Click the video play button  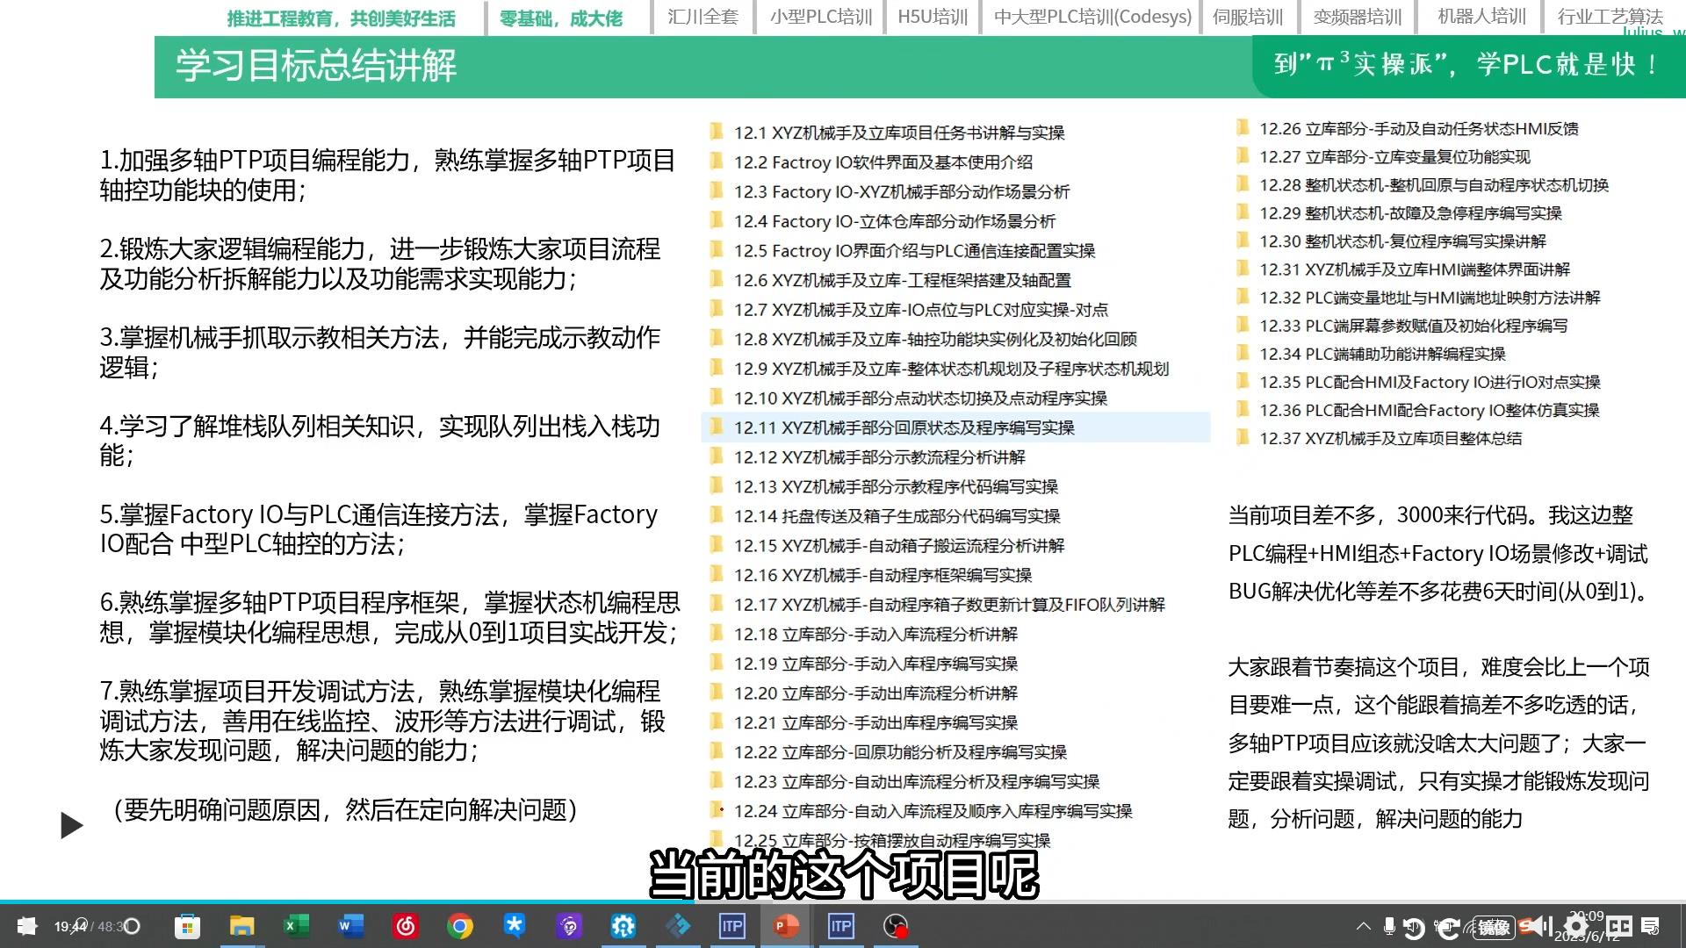(71, 825)
